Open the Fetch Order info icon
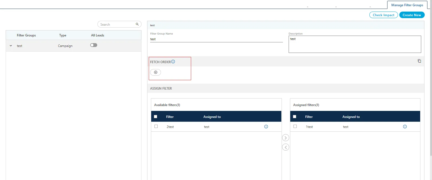This screenshot has width=432, height=180. coord(173,62)
